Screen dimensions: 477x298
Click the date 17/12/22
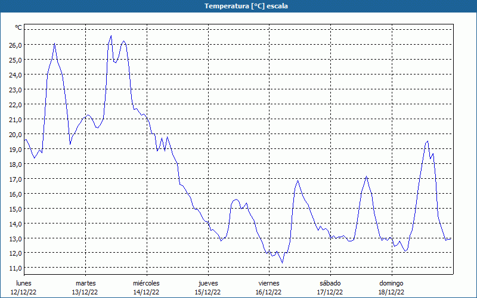point(330,292)
